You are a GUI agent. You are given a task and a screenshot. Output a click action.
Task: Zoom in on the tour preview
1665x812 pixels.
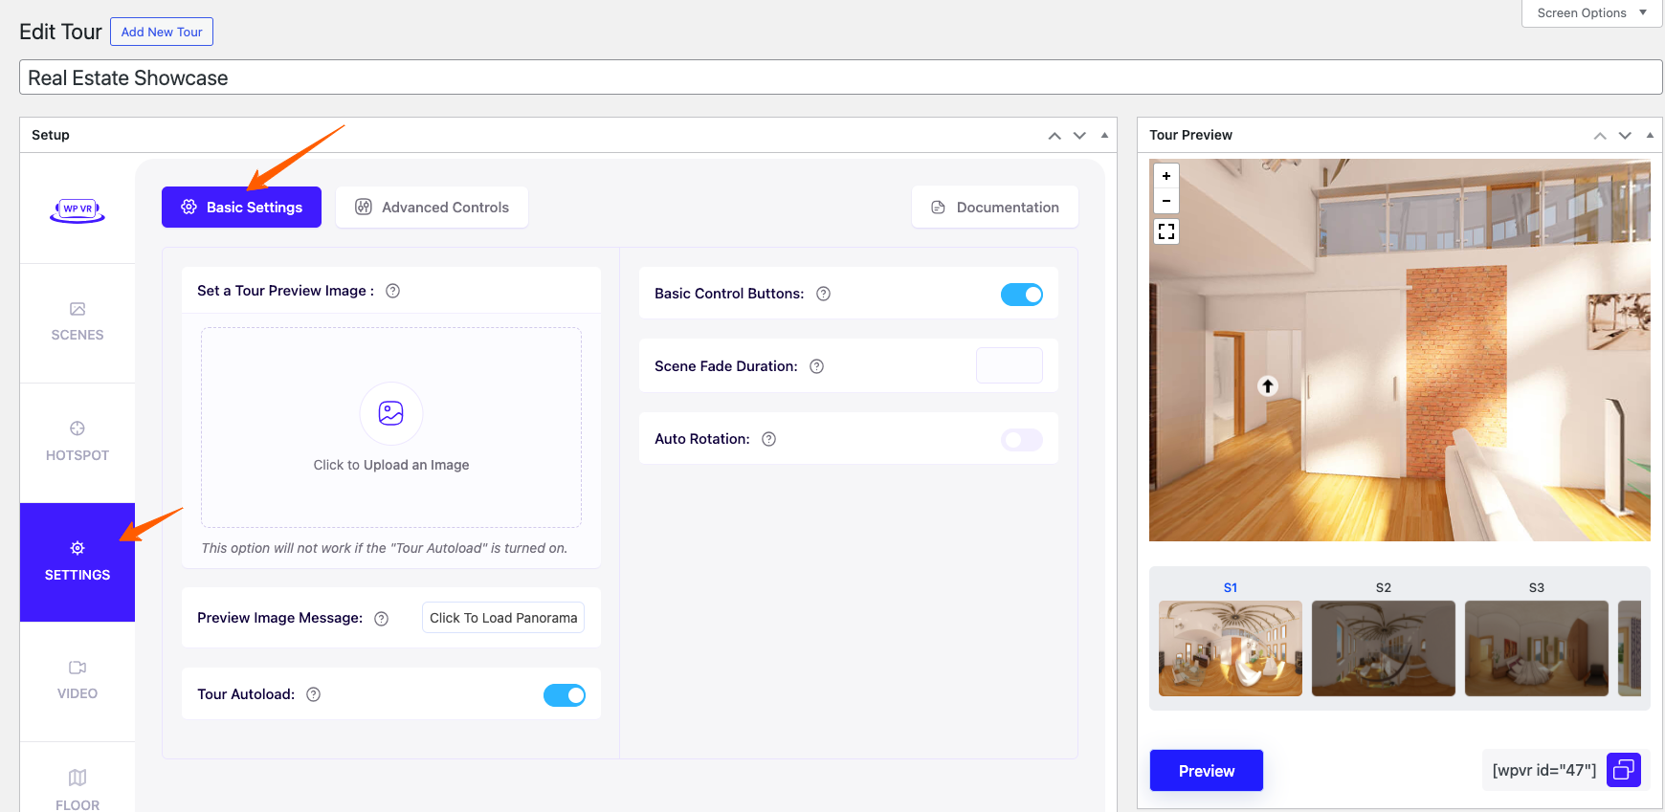tap(1165, 176)
